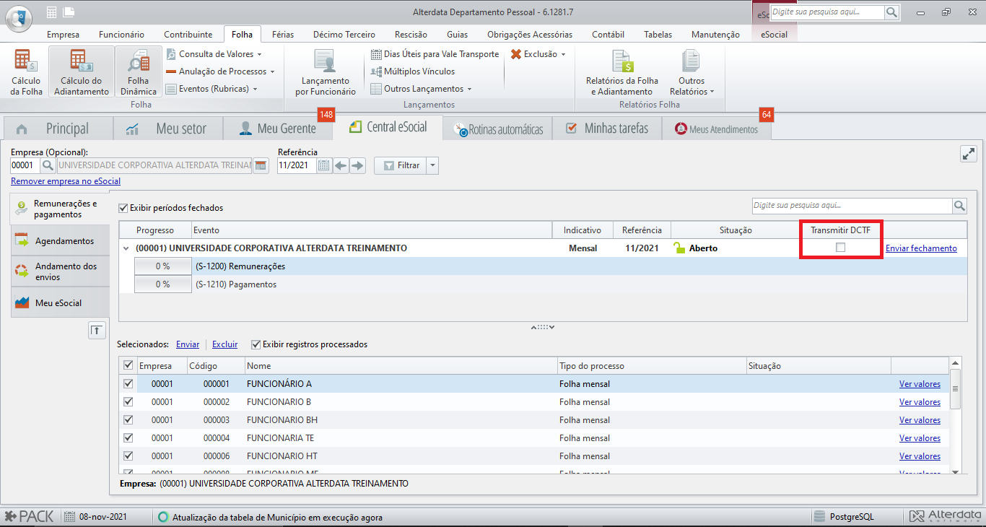Open Cálculo da Folha tool
Screen dimensions: 986x527
click(x=25, y=72)
